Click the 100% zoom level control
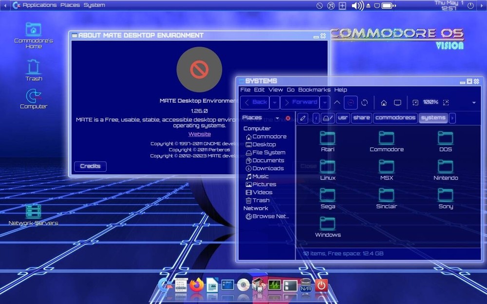 click(431, 103)
